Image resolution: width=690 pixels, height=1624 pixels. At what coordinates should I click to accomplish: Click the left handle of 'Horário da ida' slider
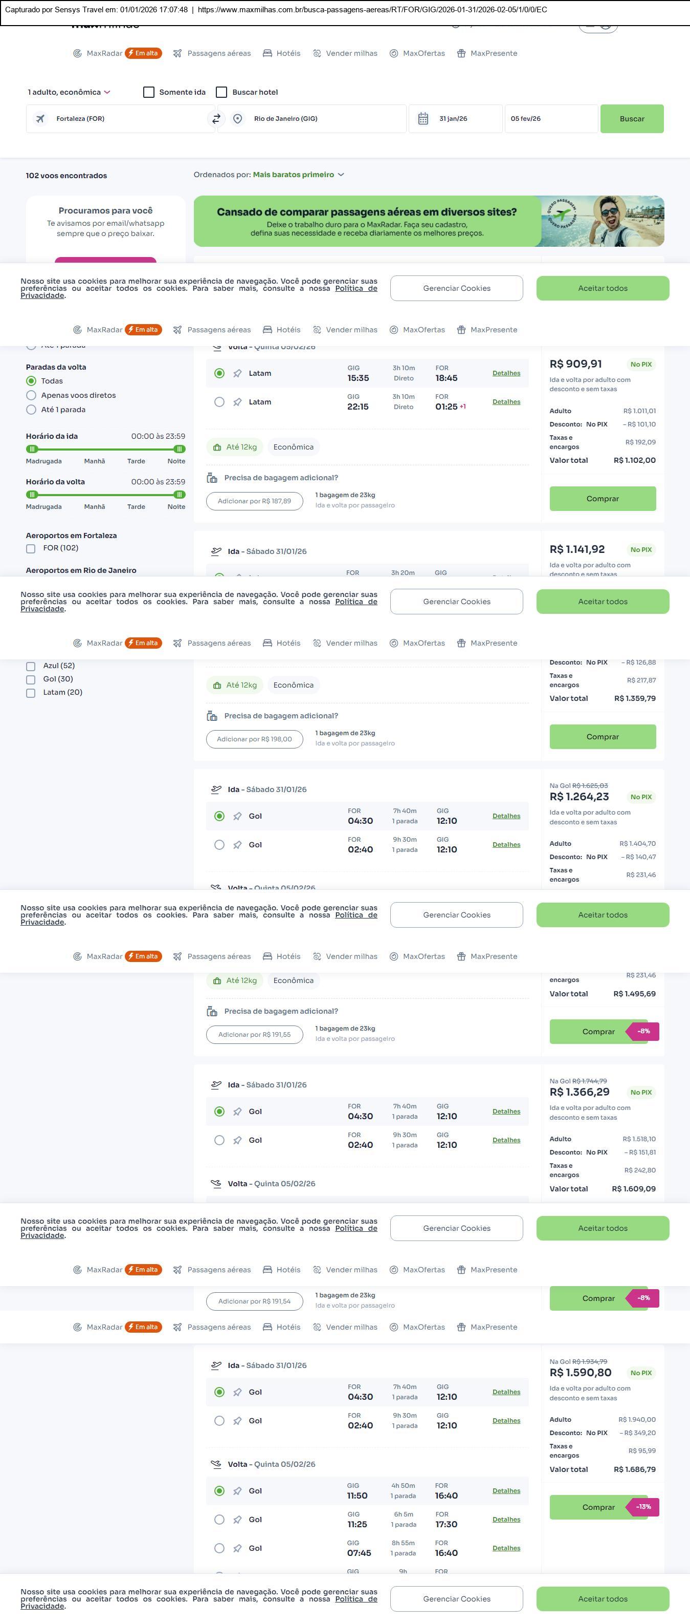[32, 449]
